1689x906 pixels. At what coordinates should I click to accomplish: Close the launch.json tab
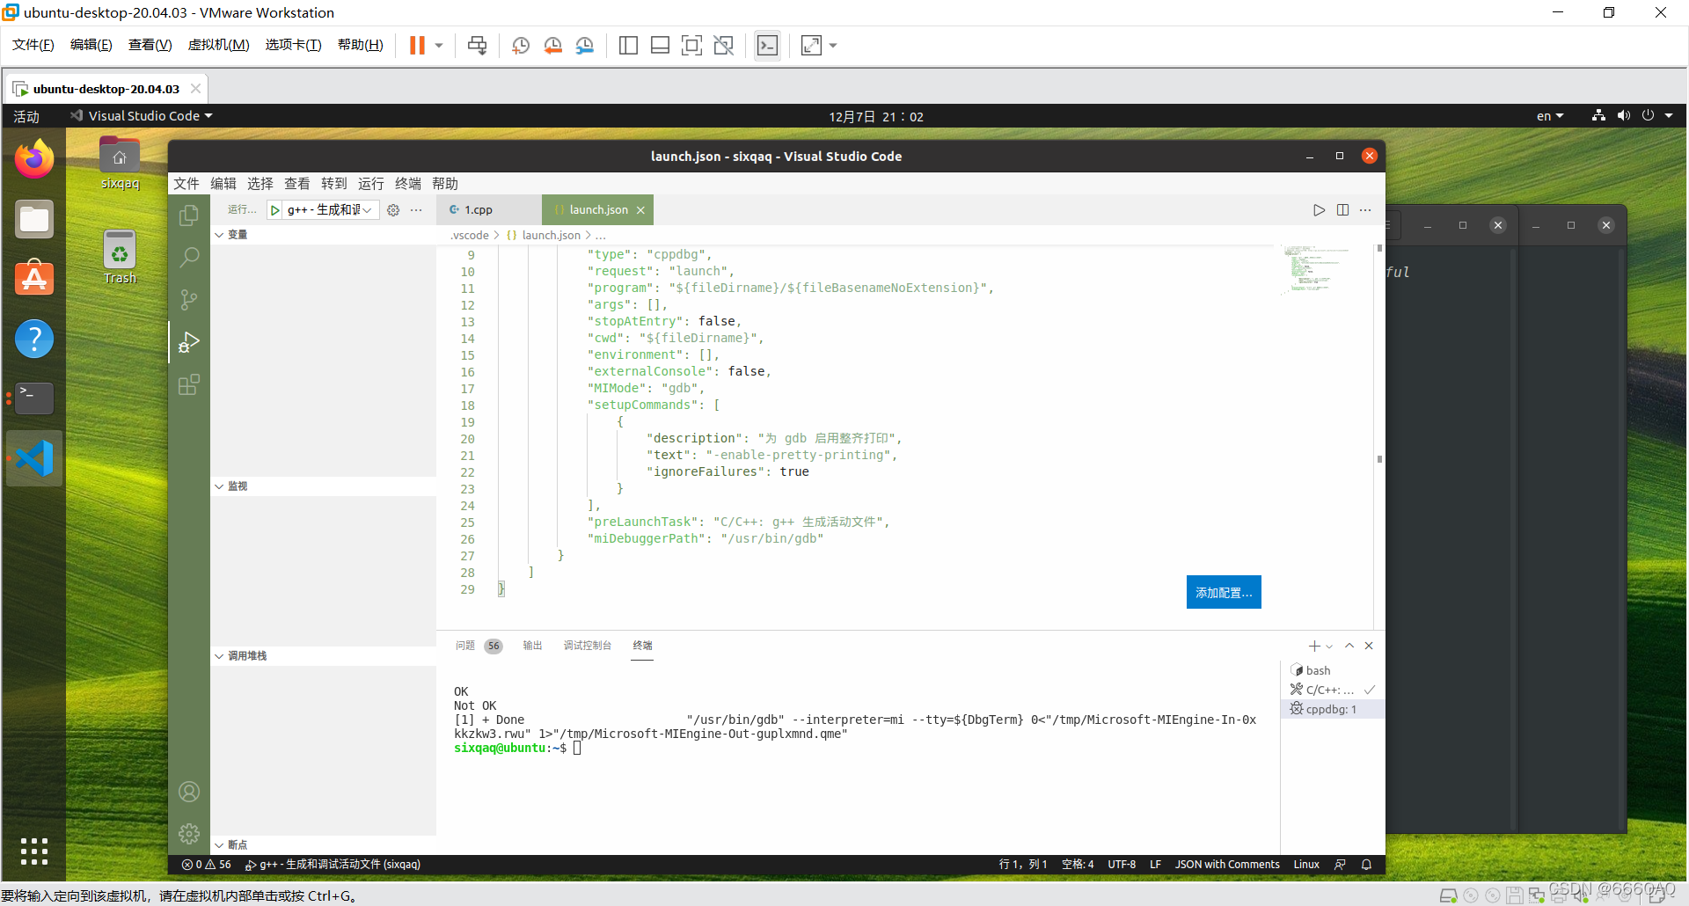(640, 210)
